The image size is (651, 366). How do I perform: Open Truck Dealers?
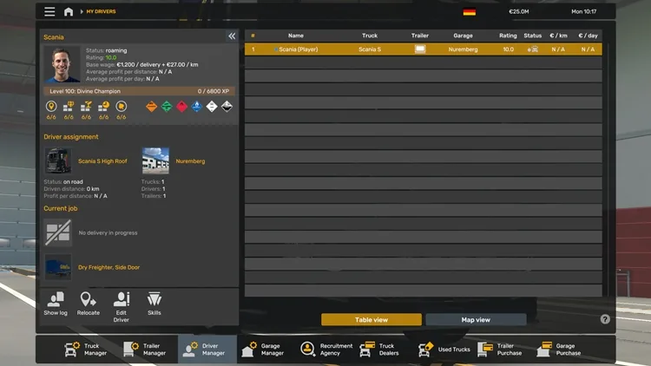(379, 350)
